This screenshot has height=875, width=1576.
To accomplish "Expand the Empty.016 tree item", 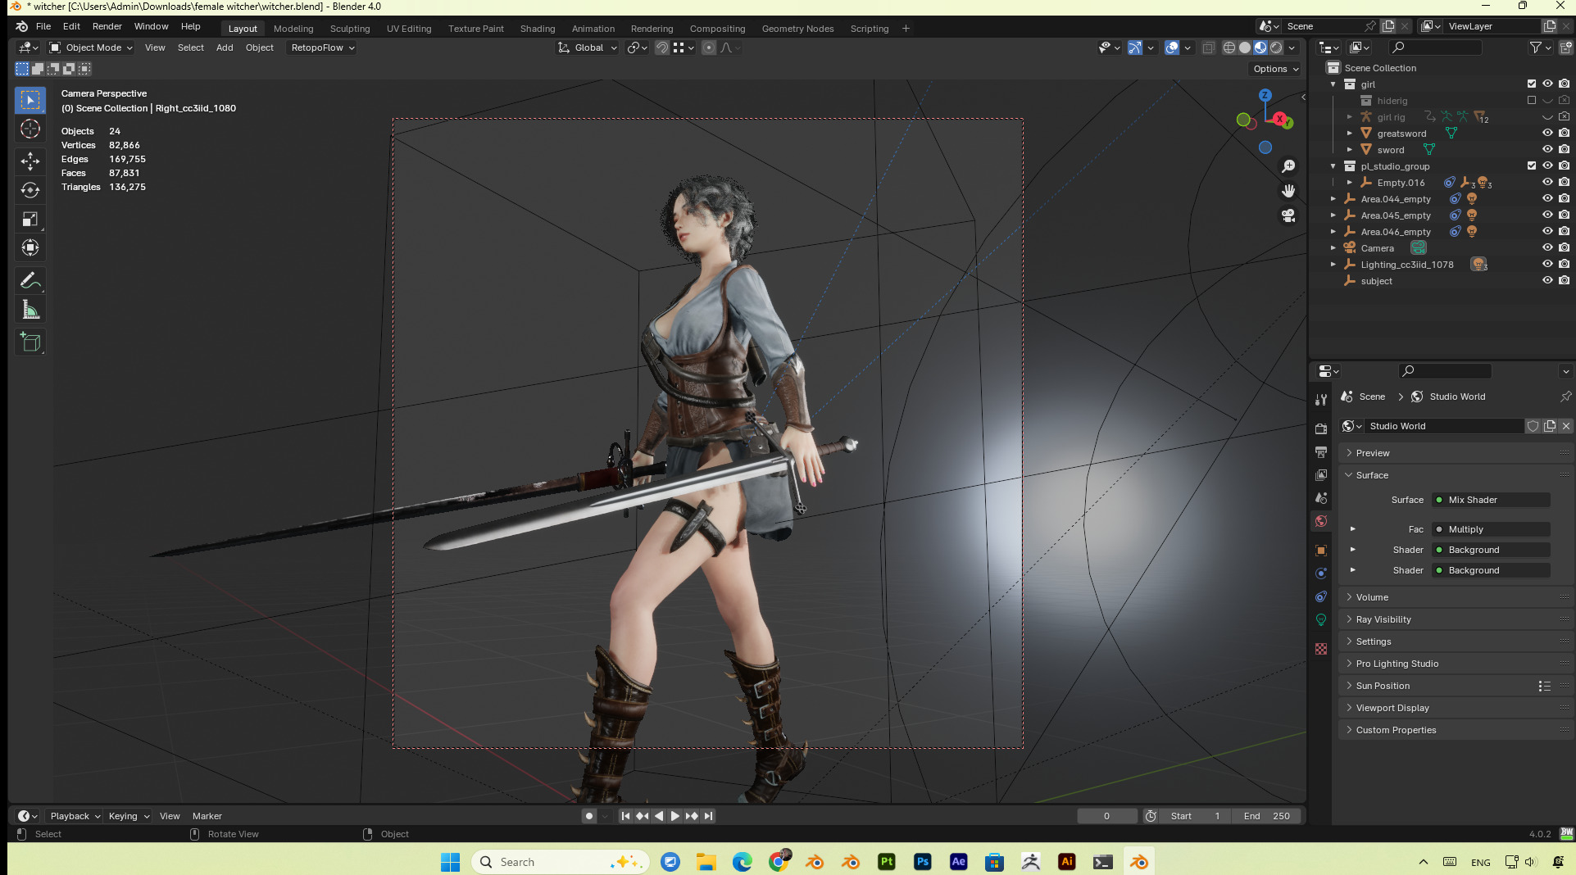I will (1350, 183).
